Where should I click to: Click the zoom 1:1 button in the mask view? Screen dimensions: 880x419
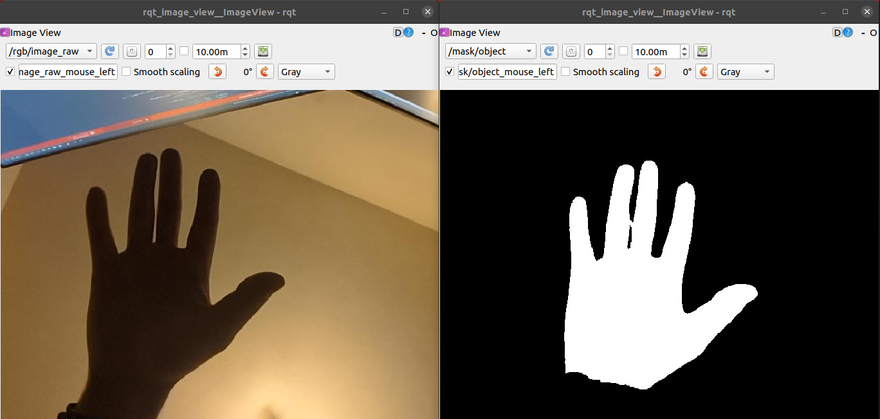coord(571,51)
